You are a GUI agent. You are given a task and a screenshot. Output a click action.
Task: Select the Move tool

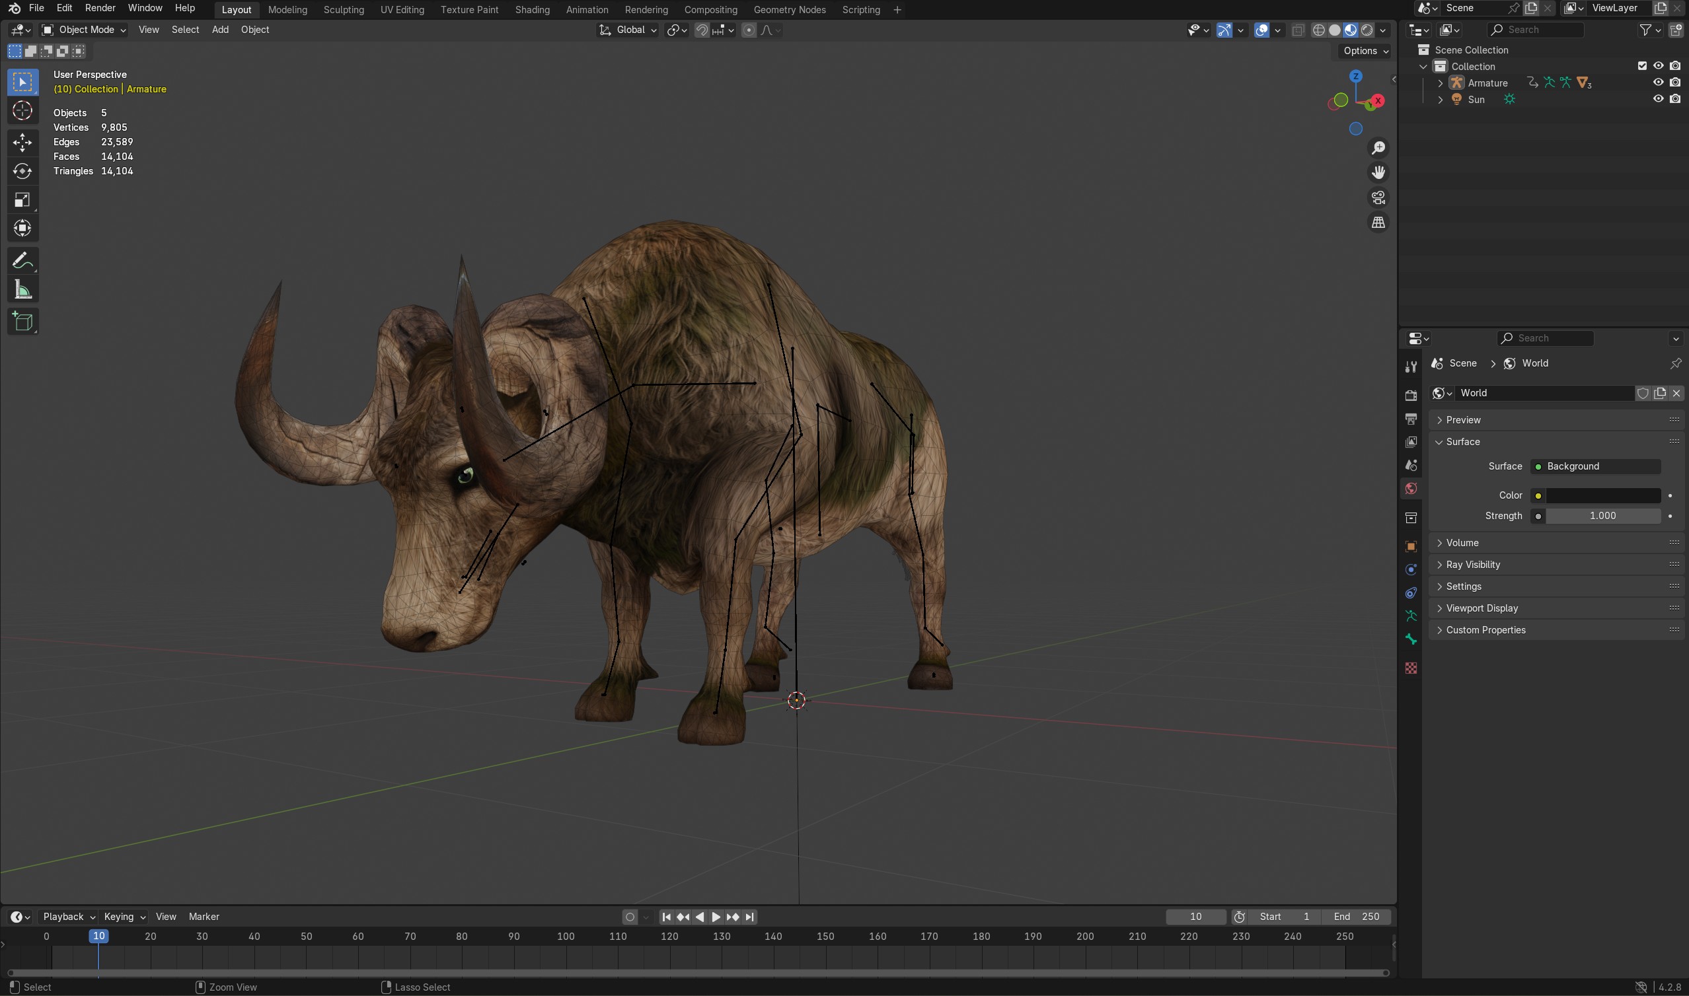(x=22, y=141)
